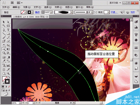Select the Artboard tool
140x105 pixels.
click(4, 69)
